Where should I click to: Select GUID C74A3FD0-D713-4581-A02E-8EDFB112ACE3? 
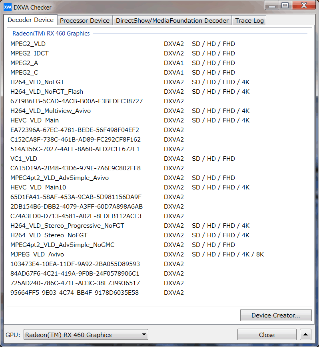(159, 216)
